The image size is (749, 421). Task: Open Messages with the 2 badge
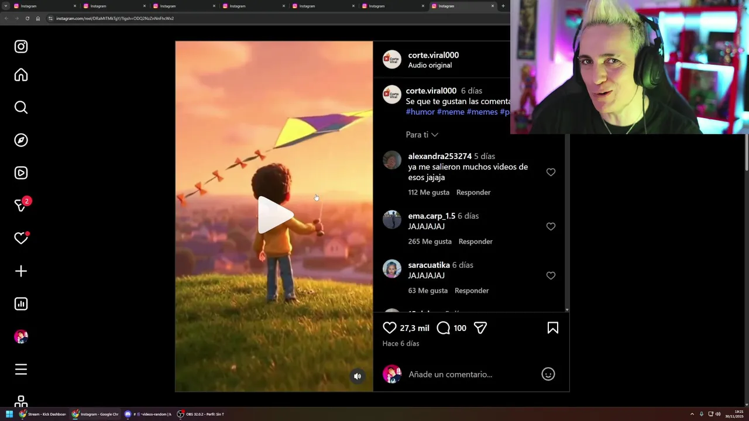coord(22,205)
